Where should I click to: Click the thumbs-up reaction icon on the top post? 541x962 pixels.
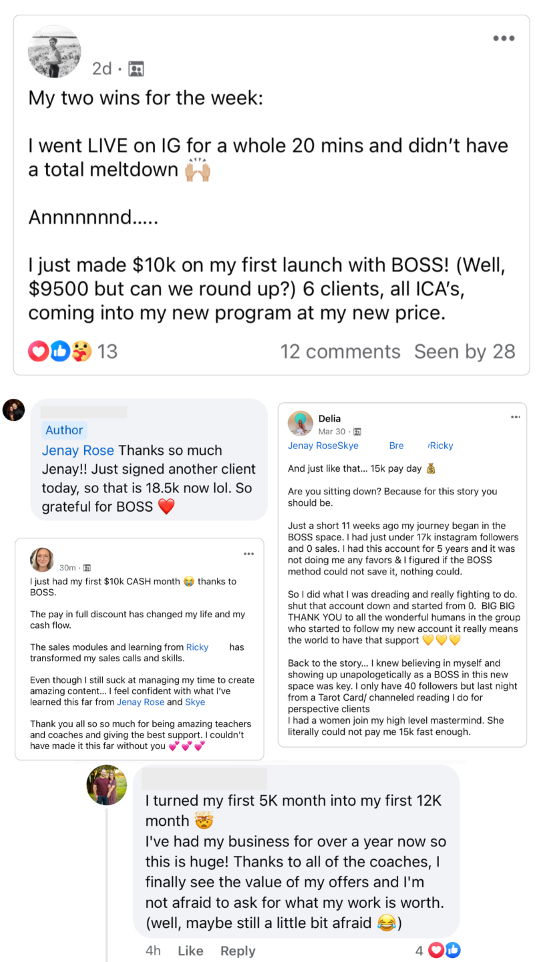pos(60,351)
